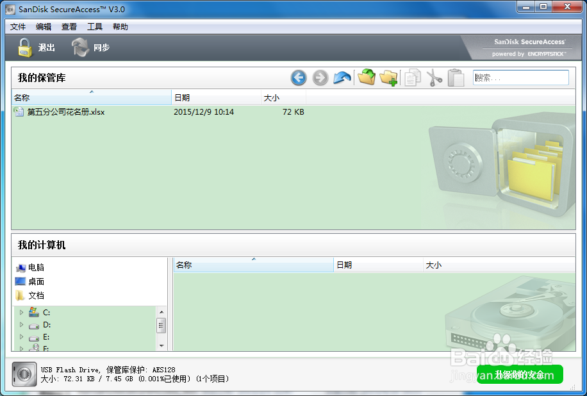Go forward with the grey right arrow

click(320, 78)
